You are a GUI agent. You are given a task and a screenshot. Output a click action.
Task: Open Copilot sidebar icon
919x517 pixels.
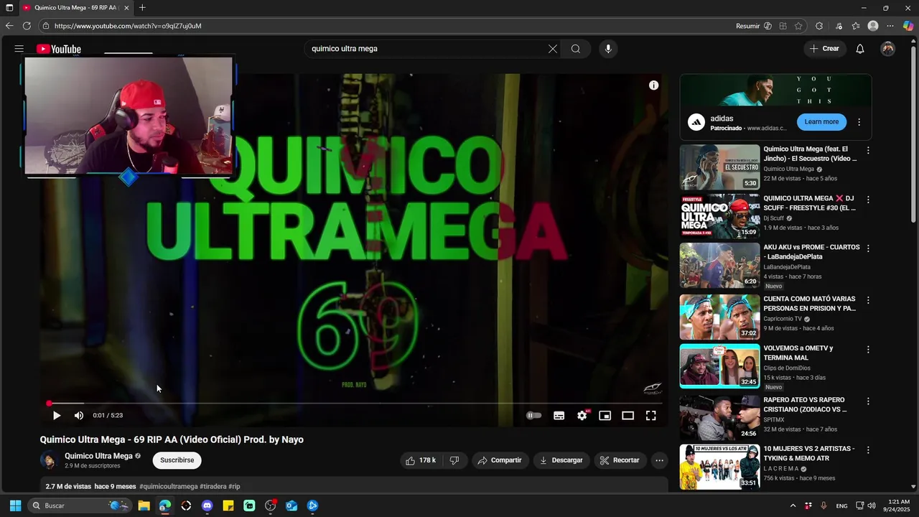908,26
